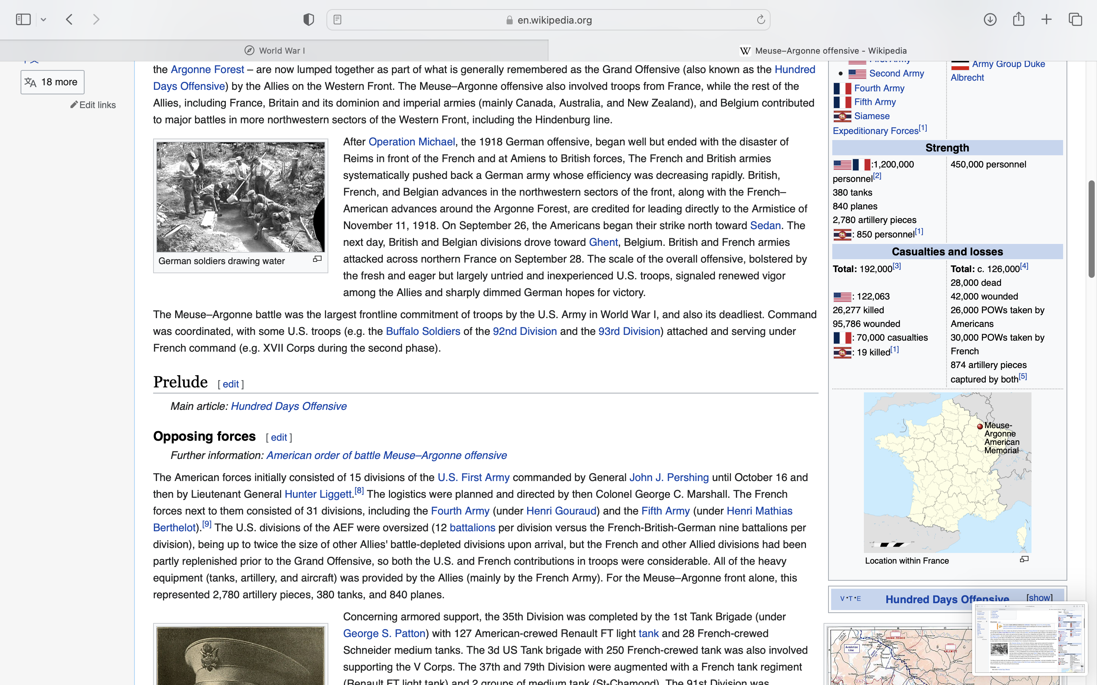
Task: Open the Reader view icon in address bar
Action: pos(337,19)
